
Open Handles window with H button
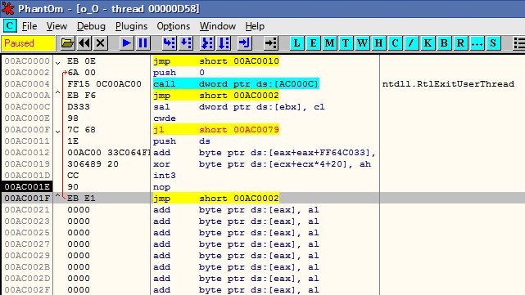click(378, 43)
